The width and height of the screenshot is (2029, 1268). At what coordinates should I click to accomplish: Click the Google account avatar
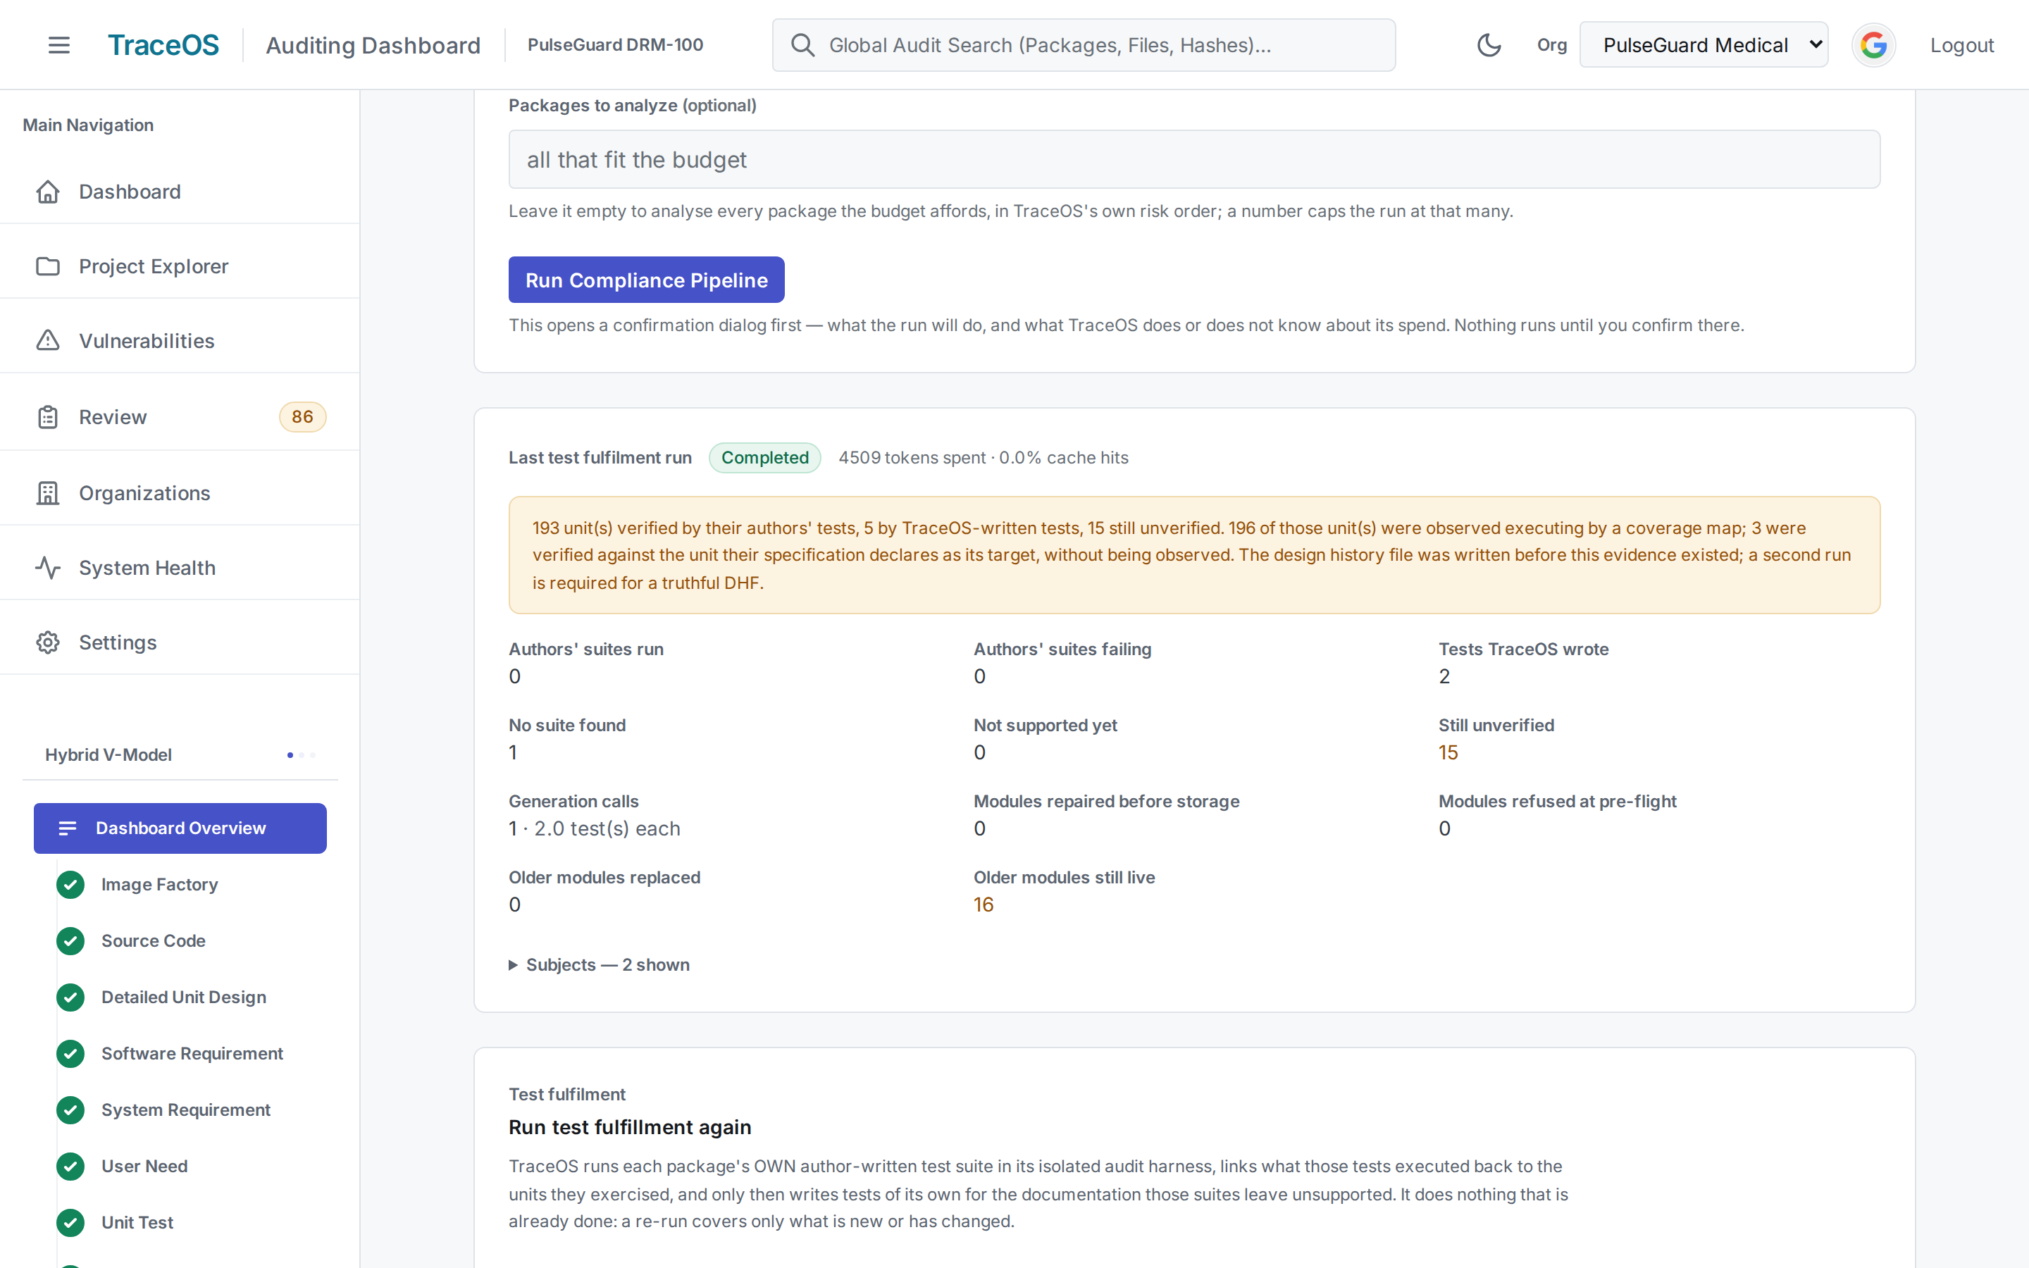pos(1873,45)
